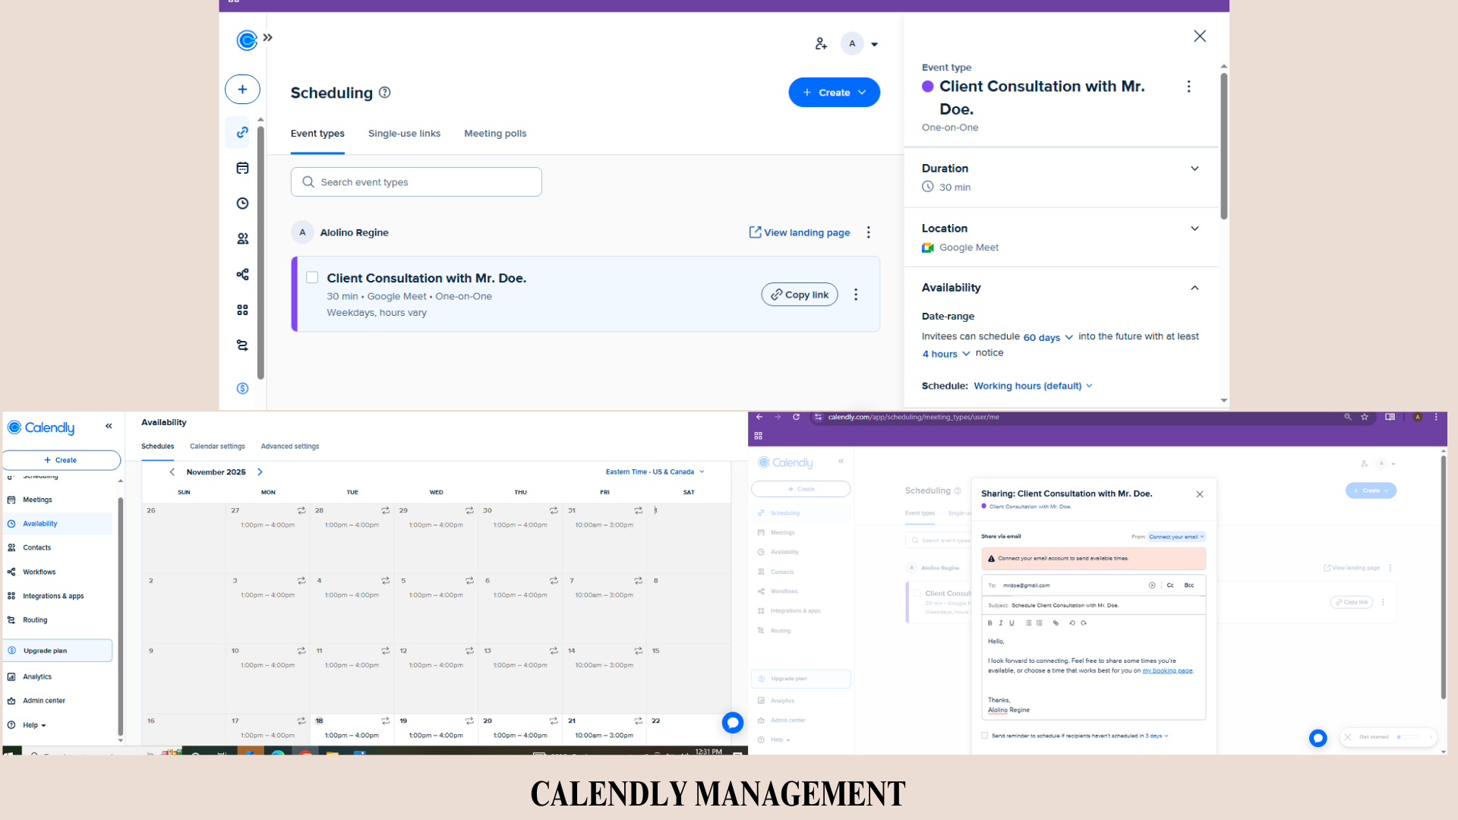Click Integrations & apps grid icon

(x=242, y=310)
